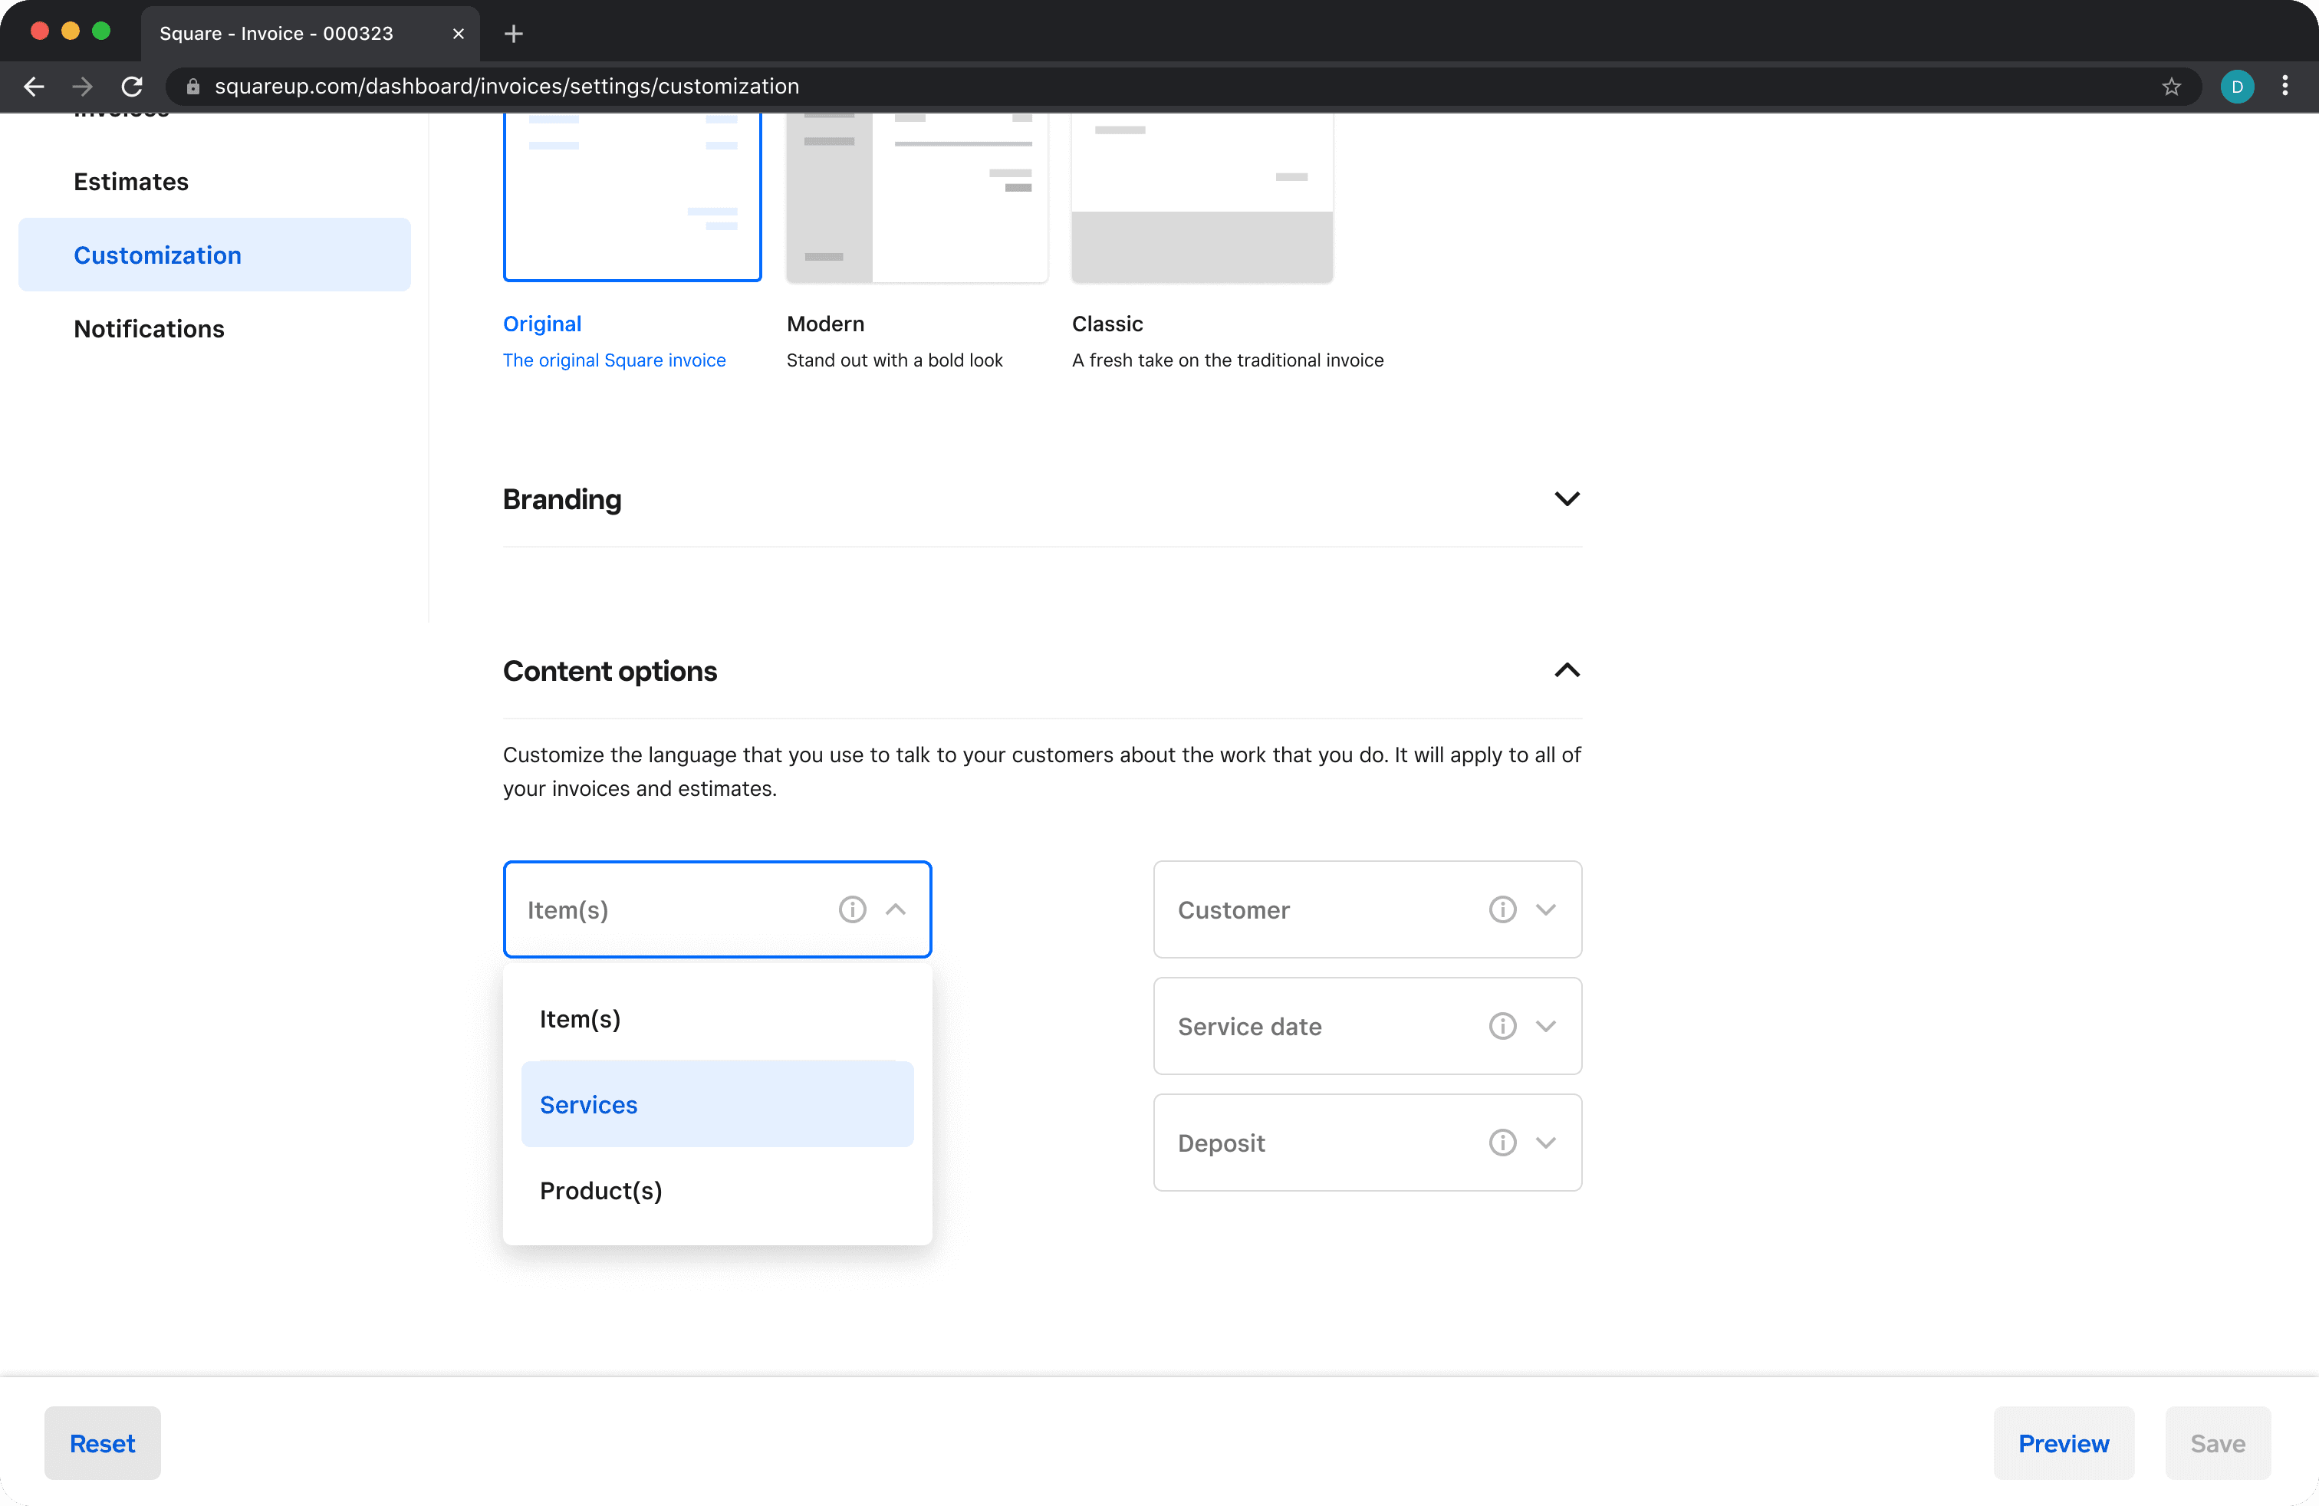Select the Classic invoice template thumbnail
2319x1506 pixels.
(x=1202, y=195)
